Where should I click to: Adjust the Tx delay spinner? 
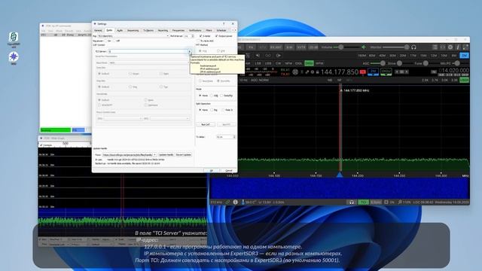coord(226,137)
